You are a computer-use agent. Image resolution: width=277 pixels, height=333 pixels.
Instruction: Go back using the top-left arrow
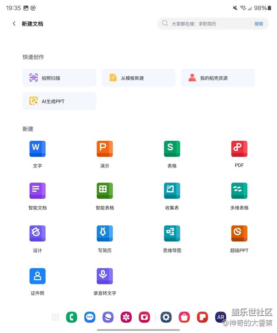coord(14,24)
